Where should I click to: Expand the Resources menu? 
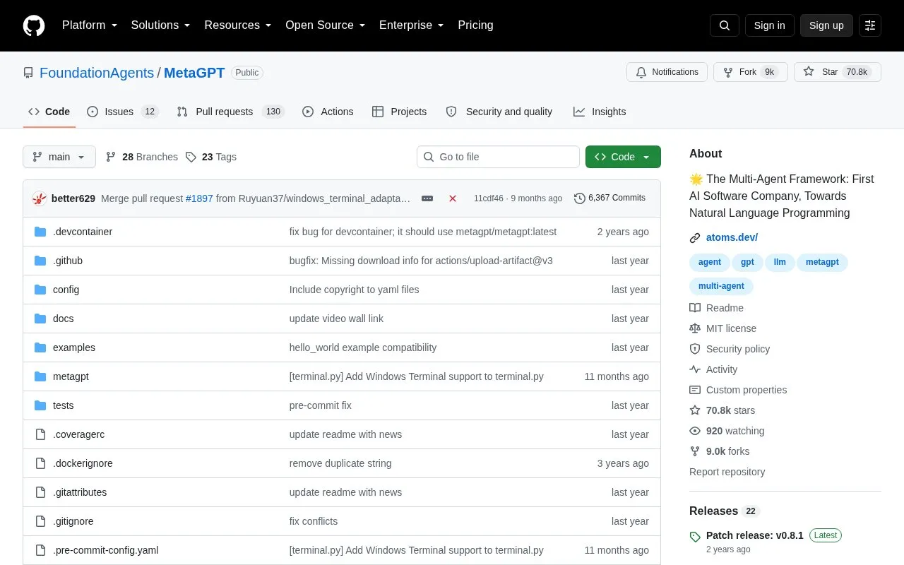[238, 25]
